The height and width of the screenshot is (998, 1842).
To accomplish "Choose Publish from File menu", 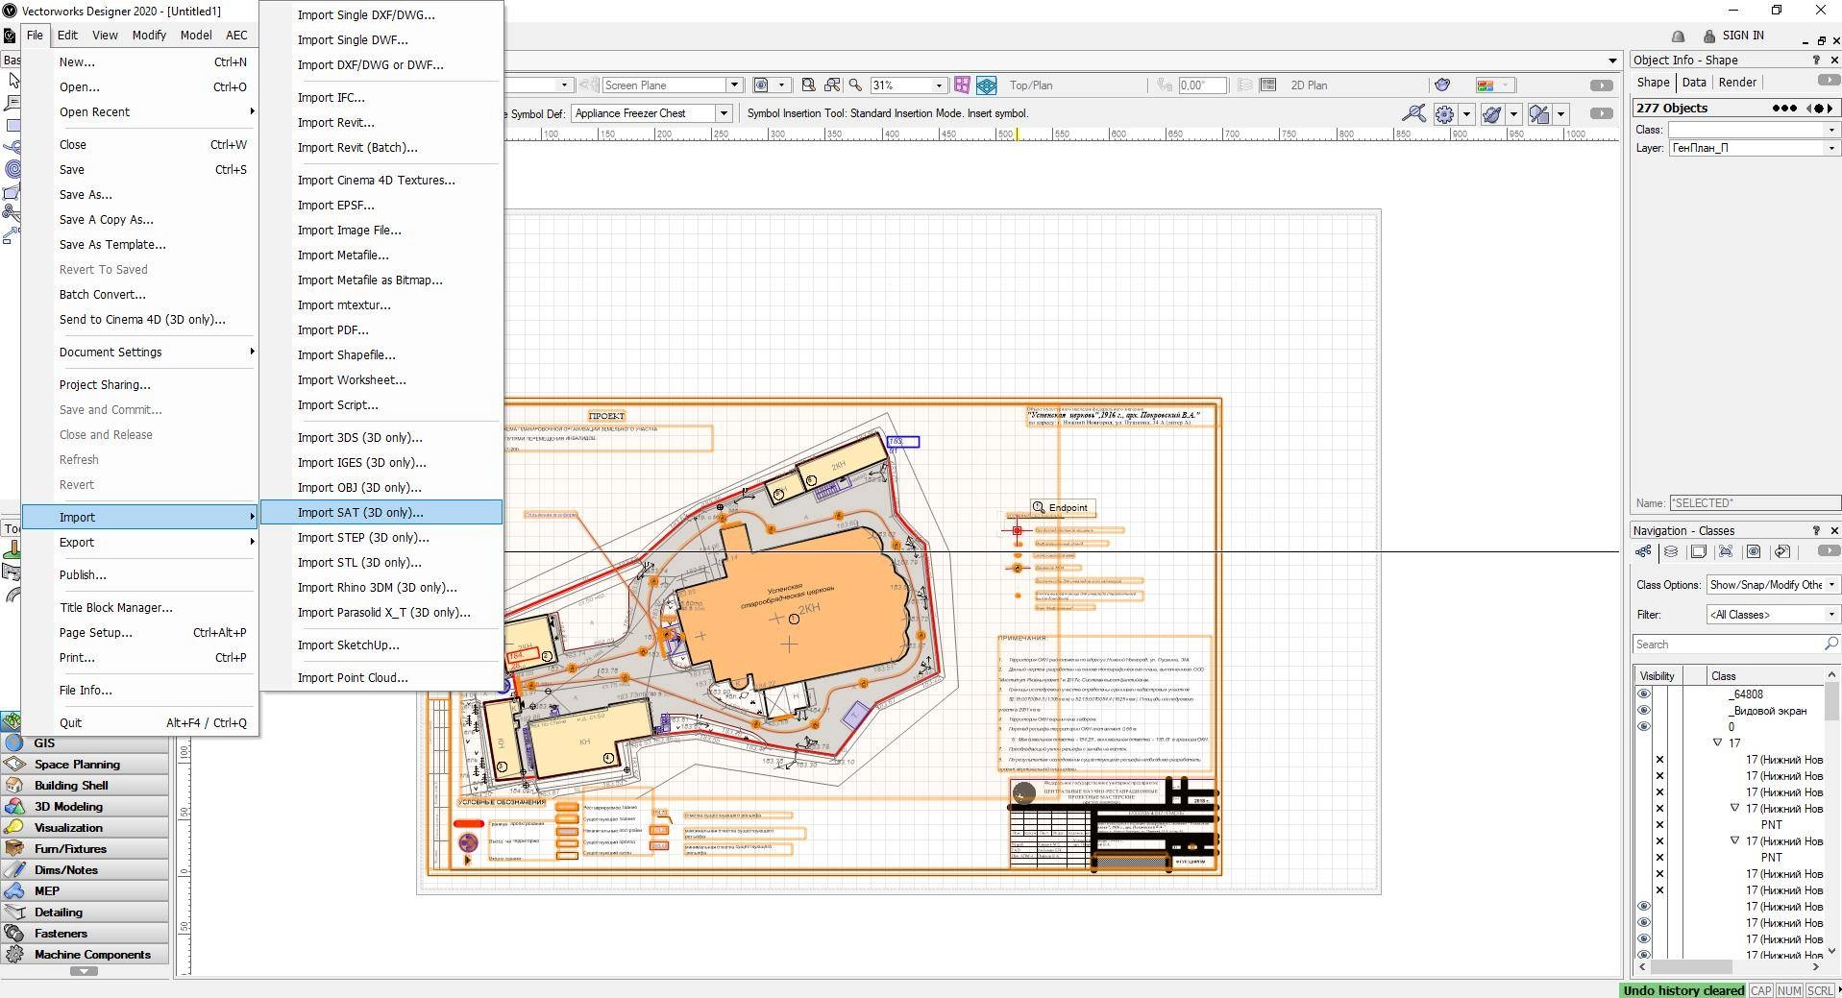I will pyautogui.click(x=140, y=575).
